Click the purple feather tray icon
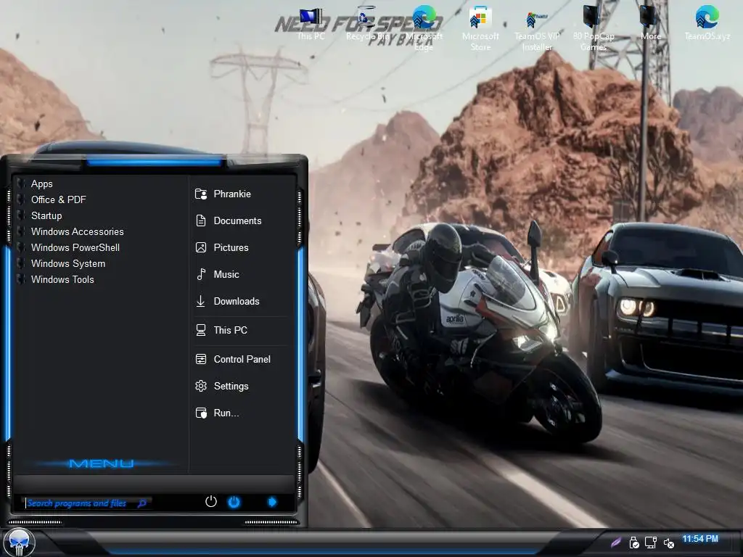Image resolution: width=743 pixels, height=557 pixels. point(615,542)
